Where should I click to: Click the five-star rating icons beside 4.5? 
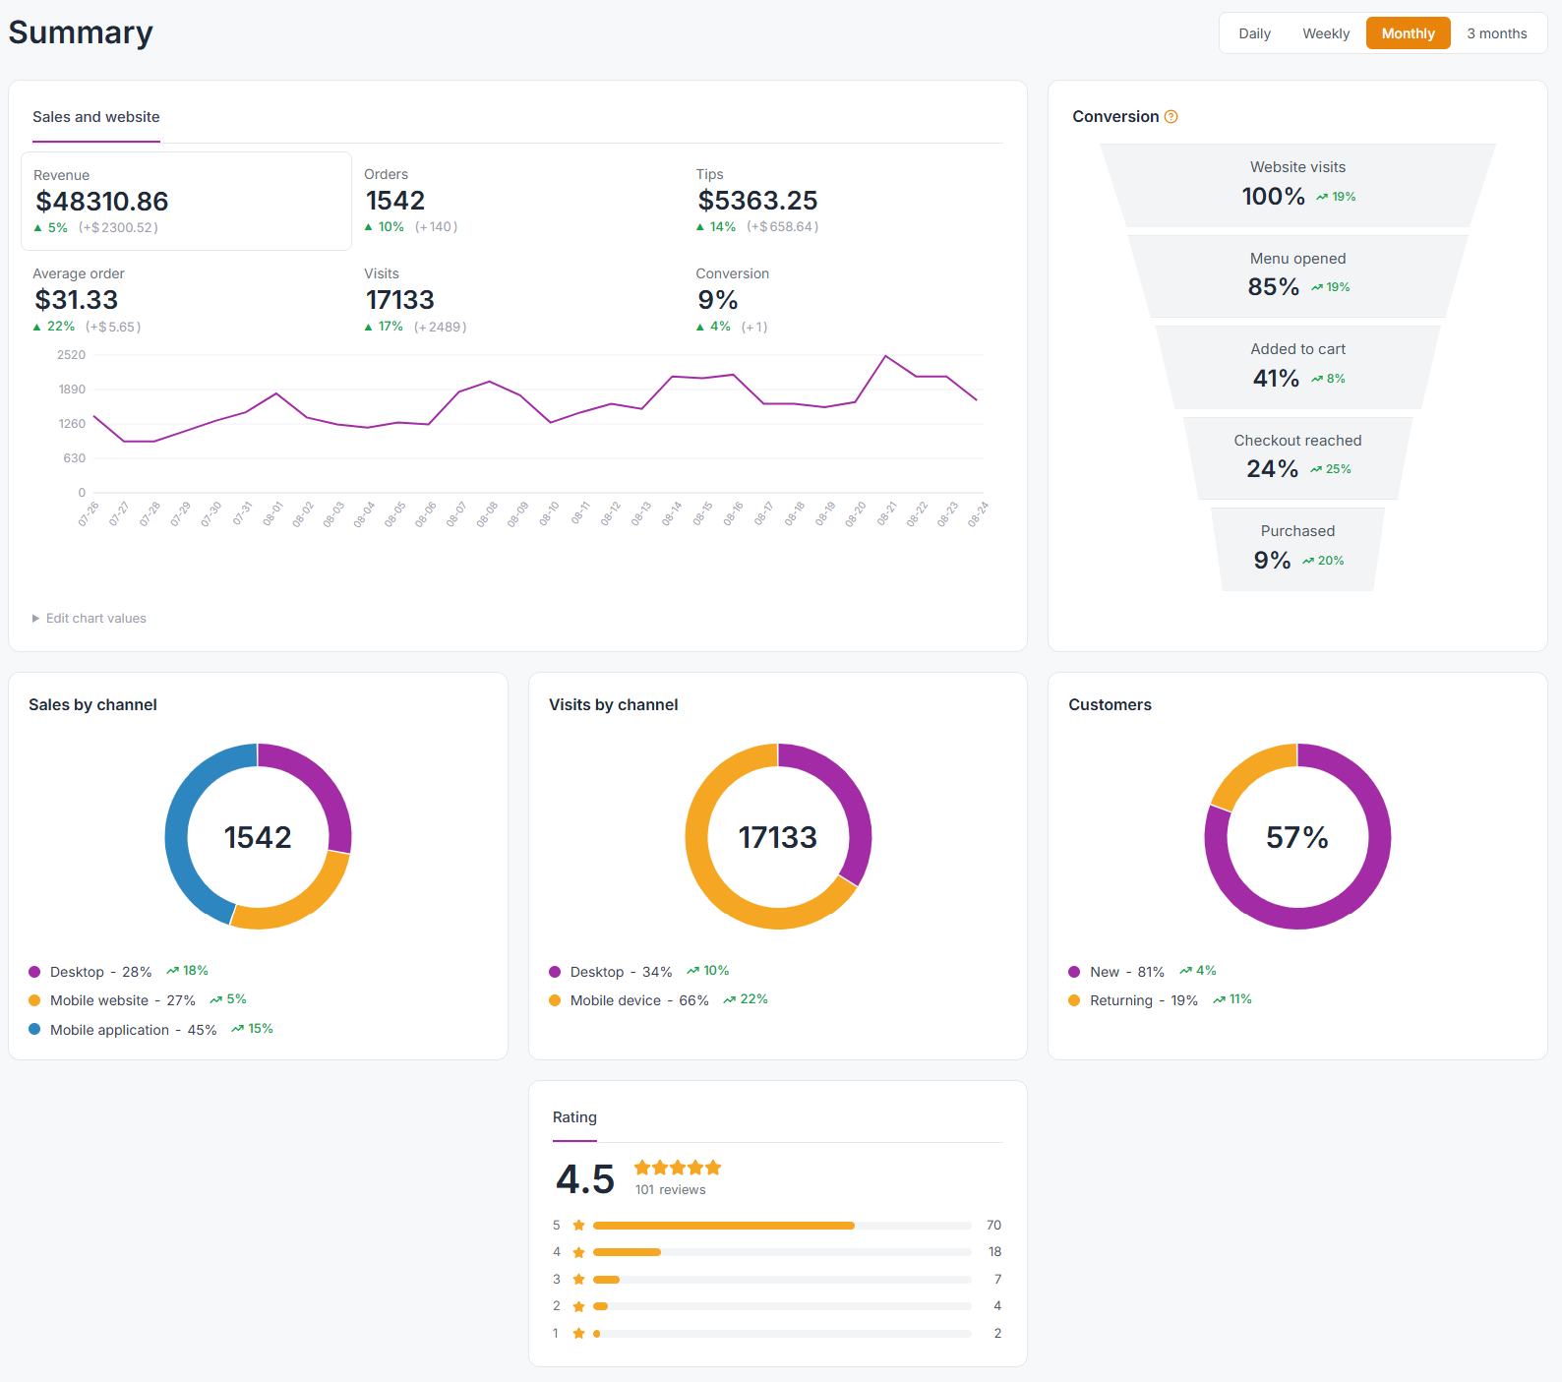pyautogui.click(x=678, y=1168)
